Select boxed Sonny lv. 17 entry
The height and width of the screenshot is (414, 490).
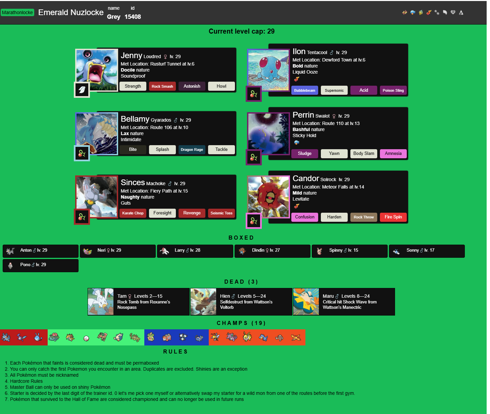pos(427,251)
